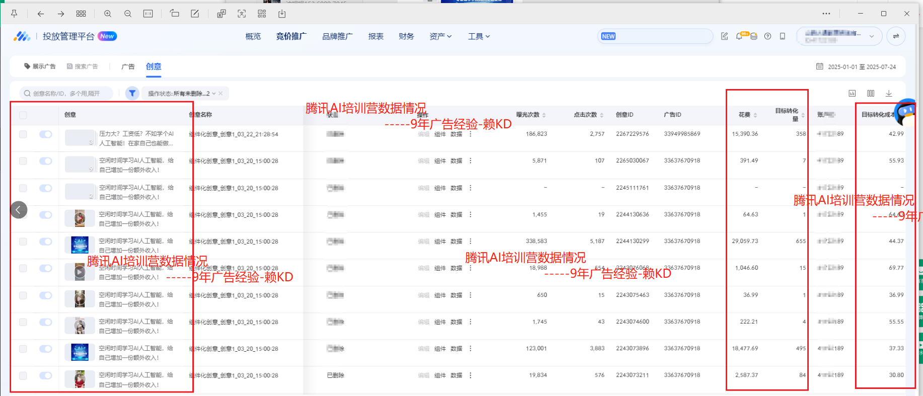Sort by 目标转化量 column arrows
923x396 pixels.
pyautogui.click(x=803, y=115)
